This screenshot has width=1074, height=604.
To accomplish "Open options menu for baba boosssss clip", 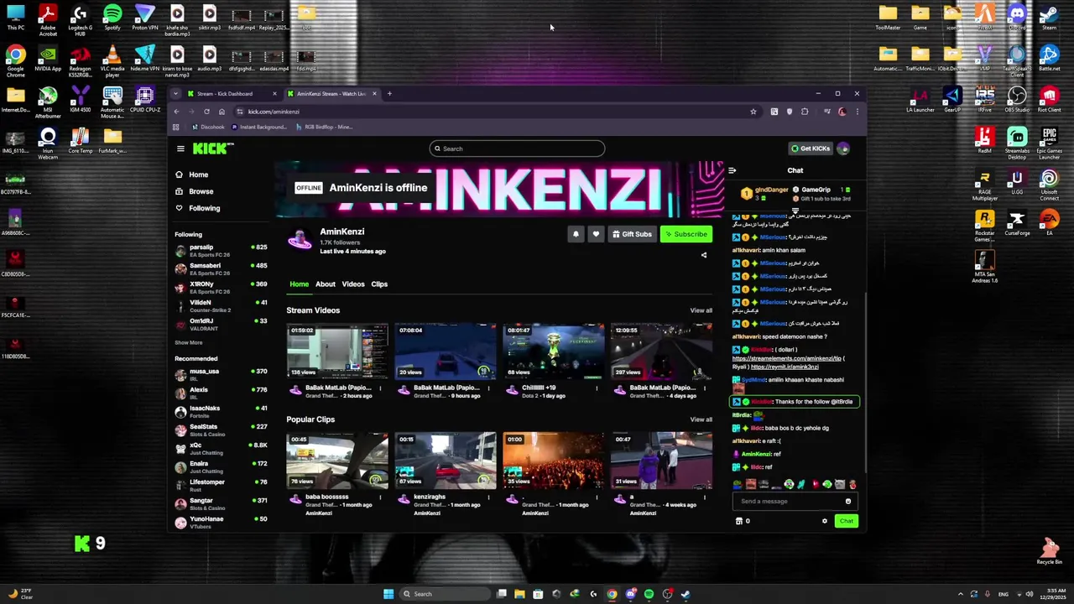I will [x=380, y=497].
